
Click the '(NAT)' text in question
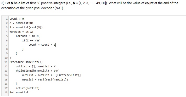59,8
